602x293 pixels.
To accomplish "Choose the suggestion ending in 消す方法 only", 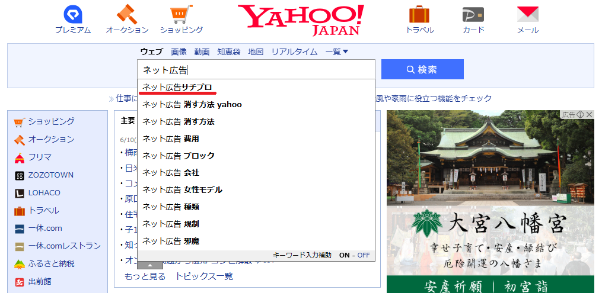I will point(256,122).
